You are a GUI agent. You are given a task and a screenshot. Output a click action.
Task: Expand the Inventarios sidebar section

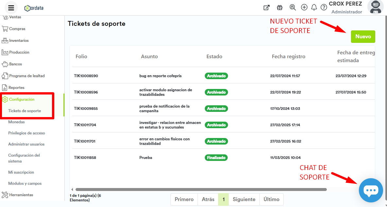(19, 41)
